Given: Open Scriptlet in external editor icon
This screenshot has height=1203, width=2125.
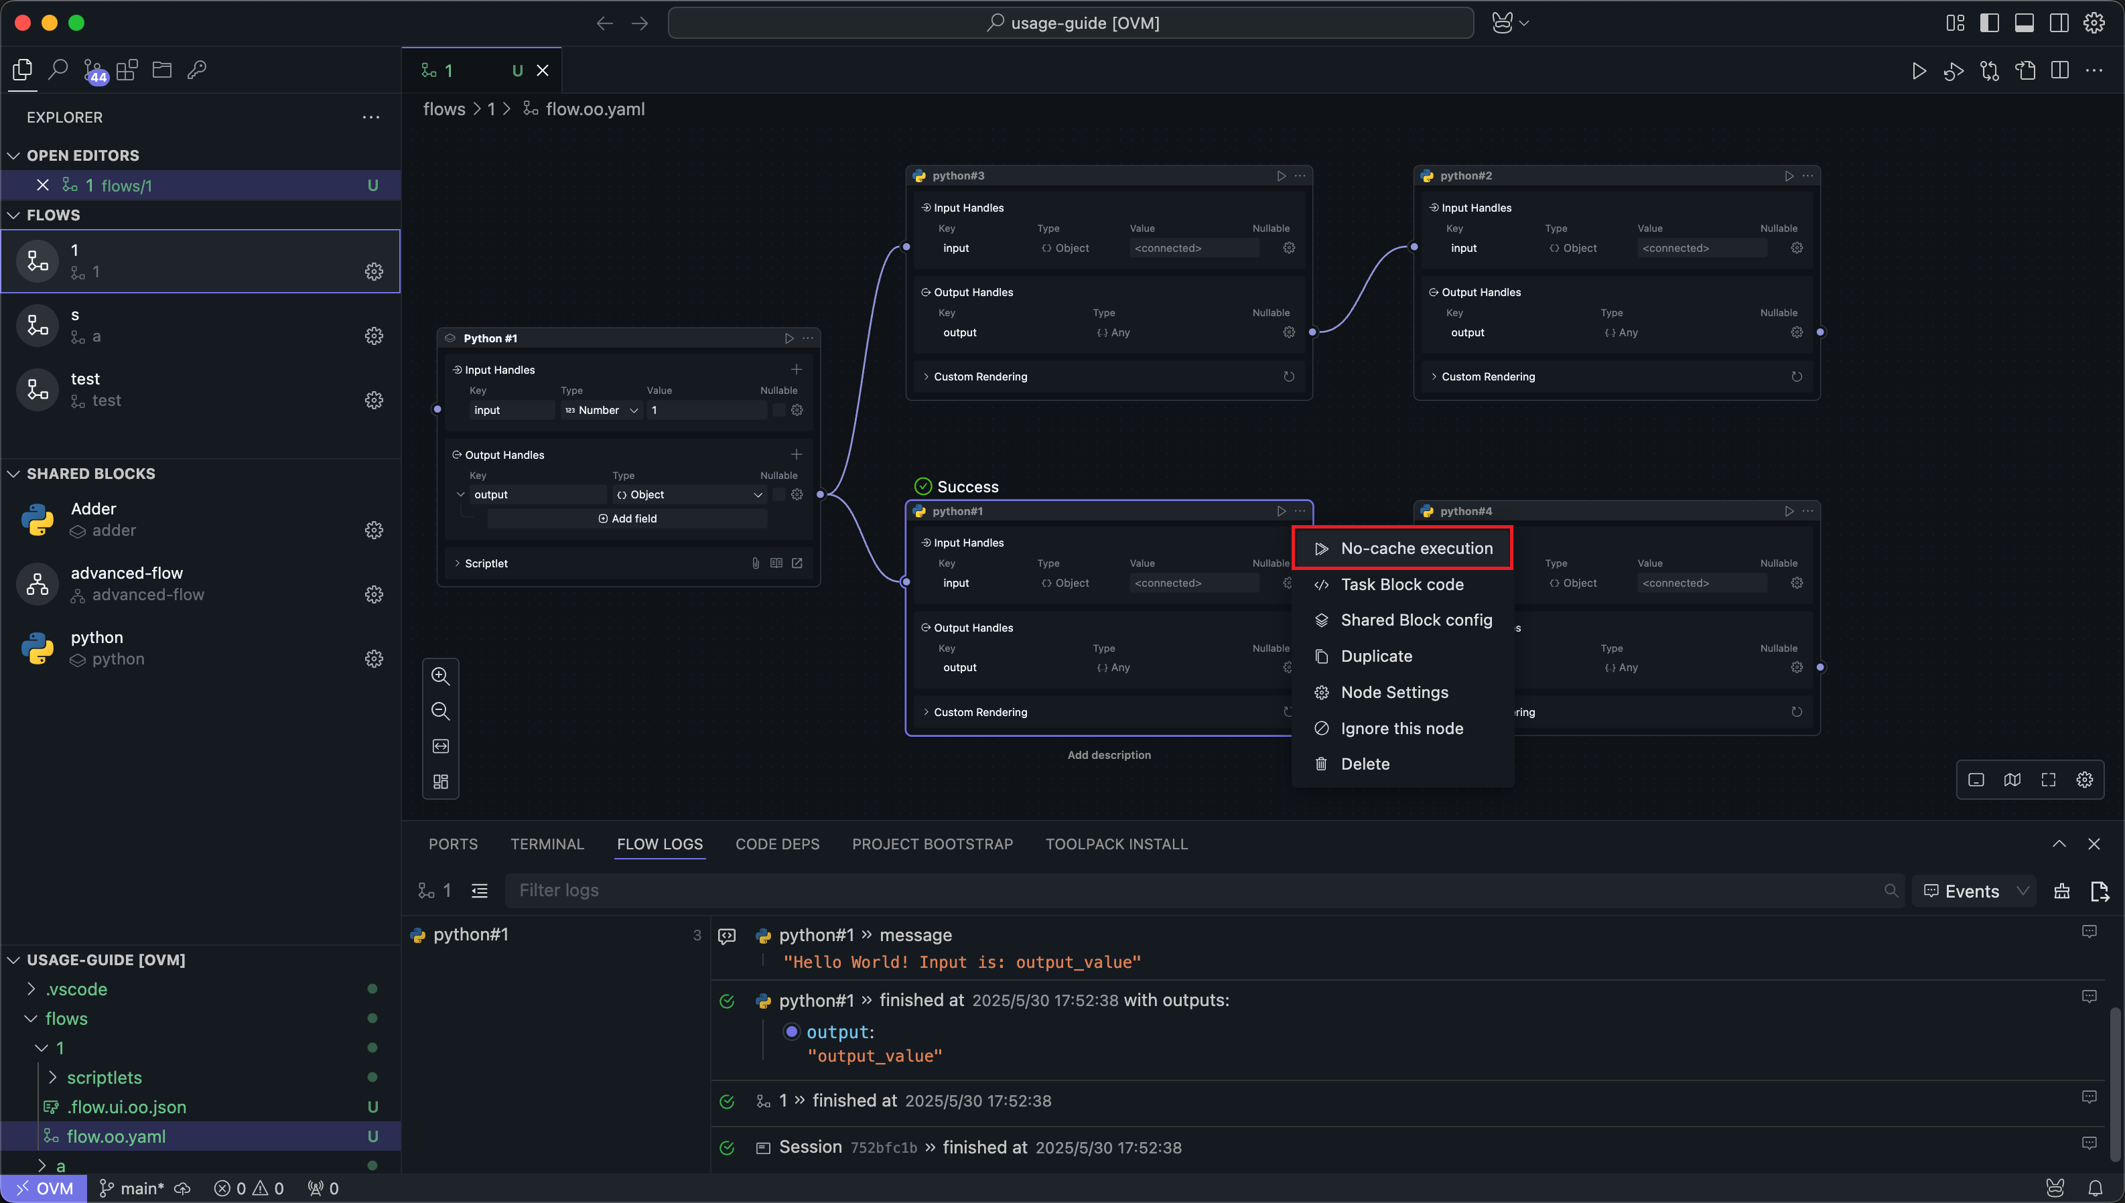Looking at the screenshot, I should 797,563.
